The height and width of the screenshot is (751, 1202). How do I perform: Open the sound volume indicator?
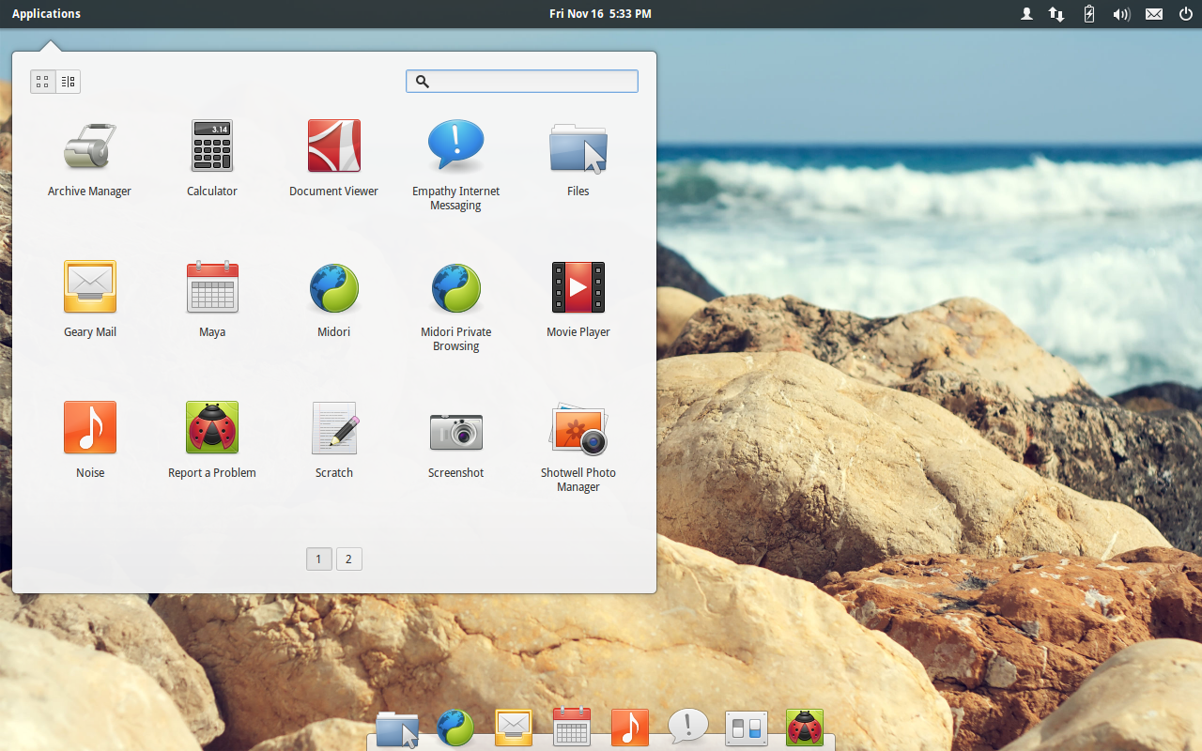[1120, 14]
